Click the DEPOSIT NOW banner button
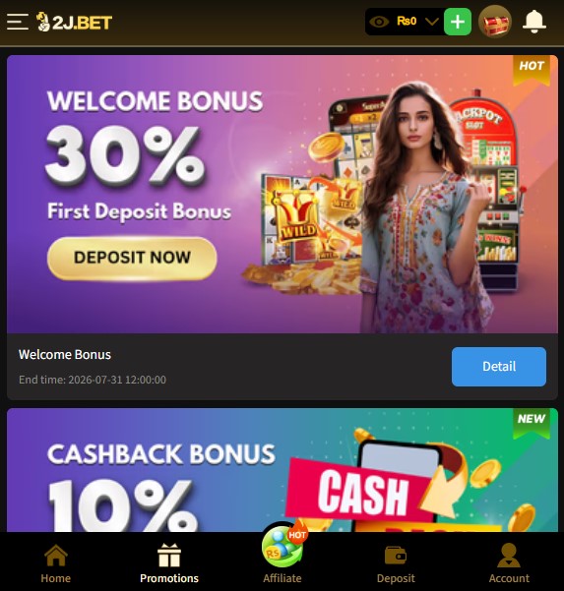 click(x=132, y=259)
